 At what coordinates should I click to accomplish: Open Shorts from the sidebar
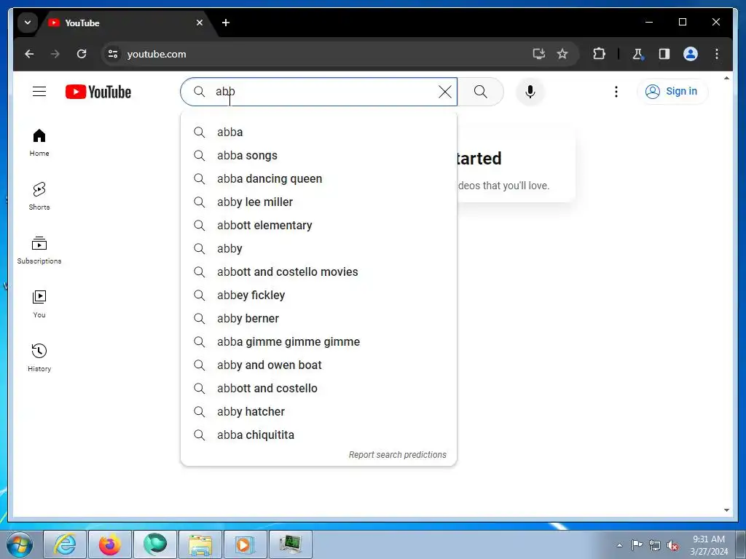click(x=39, y=197)
